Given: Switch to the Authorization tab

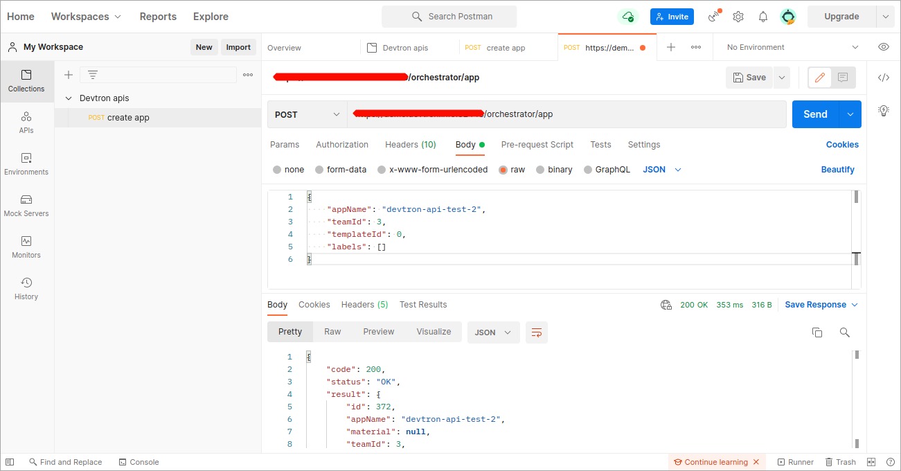Looking at the screenshot, I should 342,145.
